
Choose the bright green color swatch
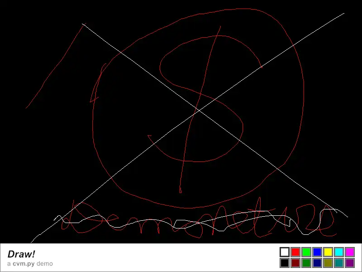pos(306,252)
